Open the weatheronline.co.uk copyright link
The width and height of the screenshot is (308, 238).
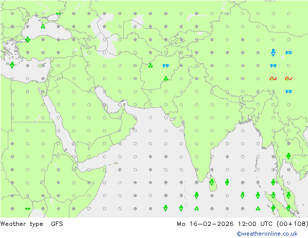[267, 234]
